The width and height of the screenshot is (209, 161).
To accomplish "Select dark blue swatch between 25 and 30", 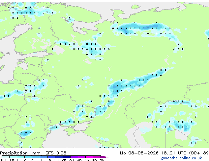I will pyautogui.click(x=67, y=157).
